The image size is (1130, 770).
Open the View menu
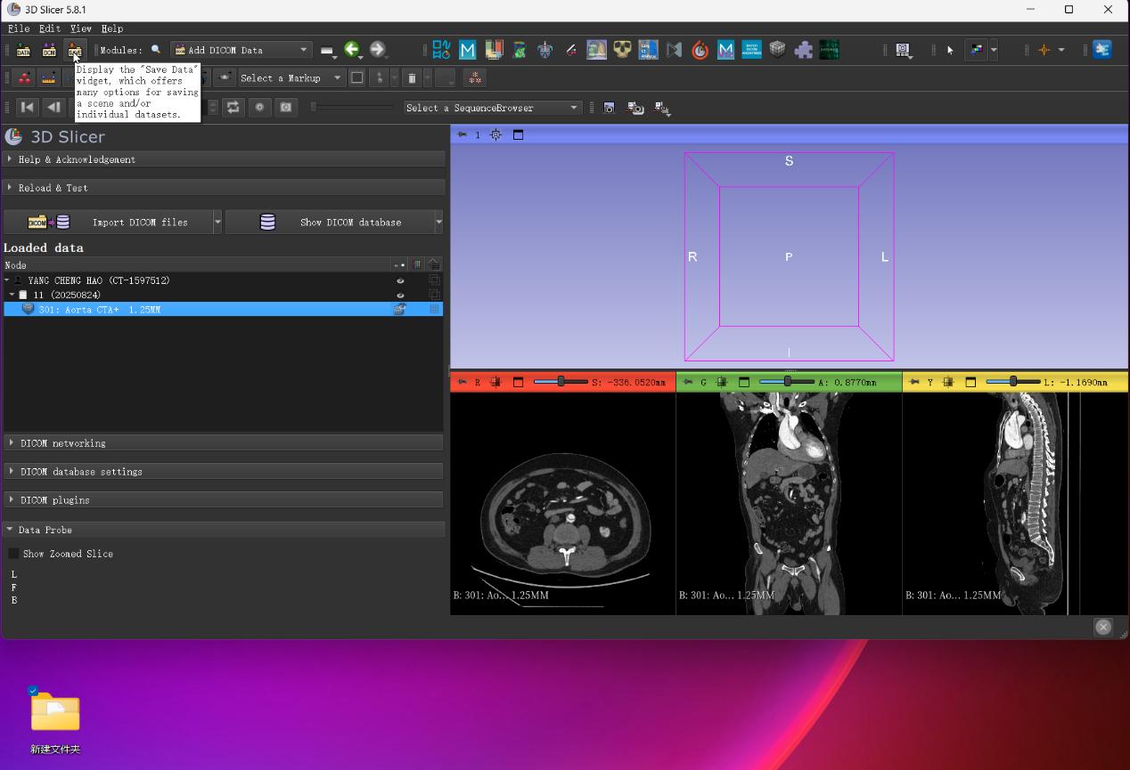click(81, 28)
